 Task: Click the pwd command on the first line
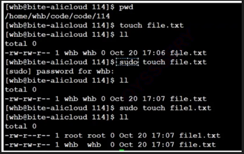click(126, 7)
